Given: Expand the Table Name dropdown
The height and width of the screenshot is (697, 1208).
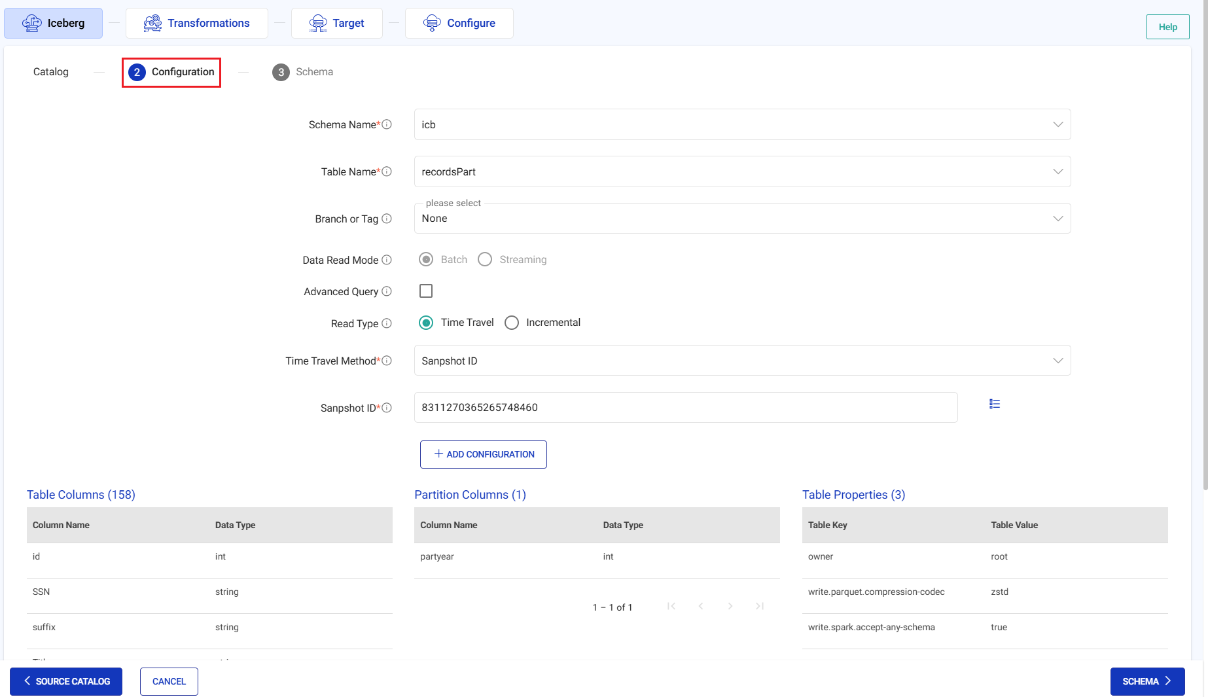Looking at the screenshot, I should [x=742, y=171].
